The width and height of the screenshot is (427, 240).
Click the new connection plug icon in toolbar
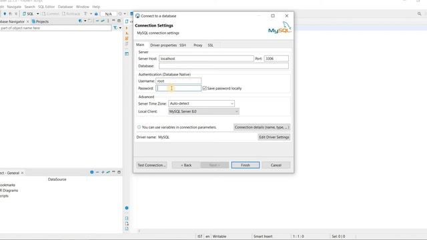coord(5,13)
